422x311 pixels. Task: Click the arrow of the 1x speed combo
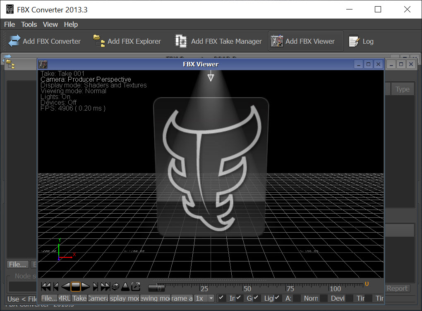pyautogui.click(x=211, y=298)
